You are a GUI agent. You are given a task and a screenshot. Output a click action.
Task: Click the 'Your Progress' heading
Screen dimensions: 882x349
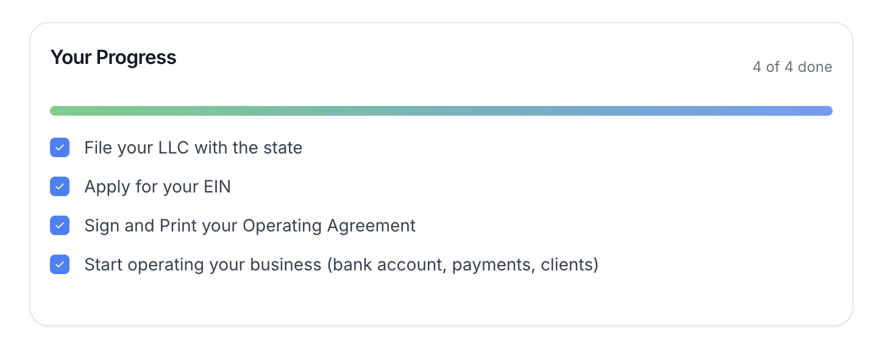(x=113, y=57)
